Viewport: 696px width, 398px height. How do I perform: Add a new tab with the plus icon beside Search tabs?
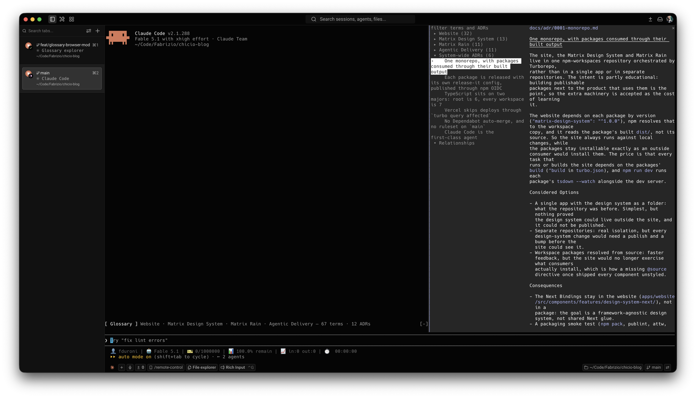98,31
